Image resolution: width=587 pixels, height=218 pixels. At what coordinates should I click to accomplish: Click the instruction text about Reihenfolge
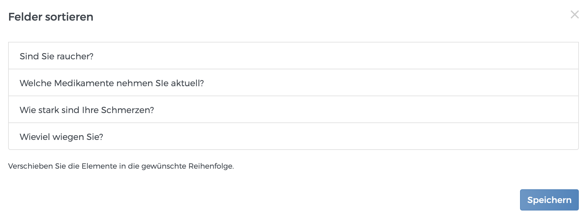tap(121, 166)
